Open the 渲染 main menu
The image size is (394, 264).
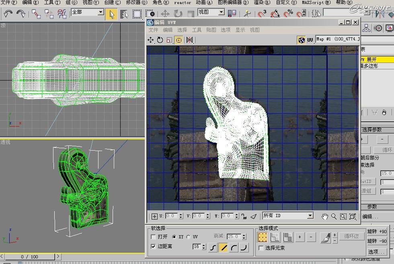pyautogui.click(x=262, y=2)
